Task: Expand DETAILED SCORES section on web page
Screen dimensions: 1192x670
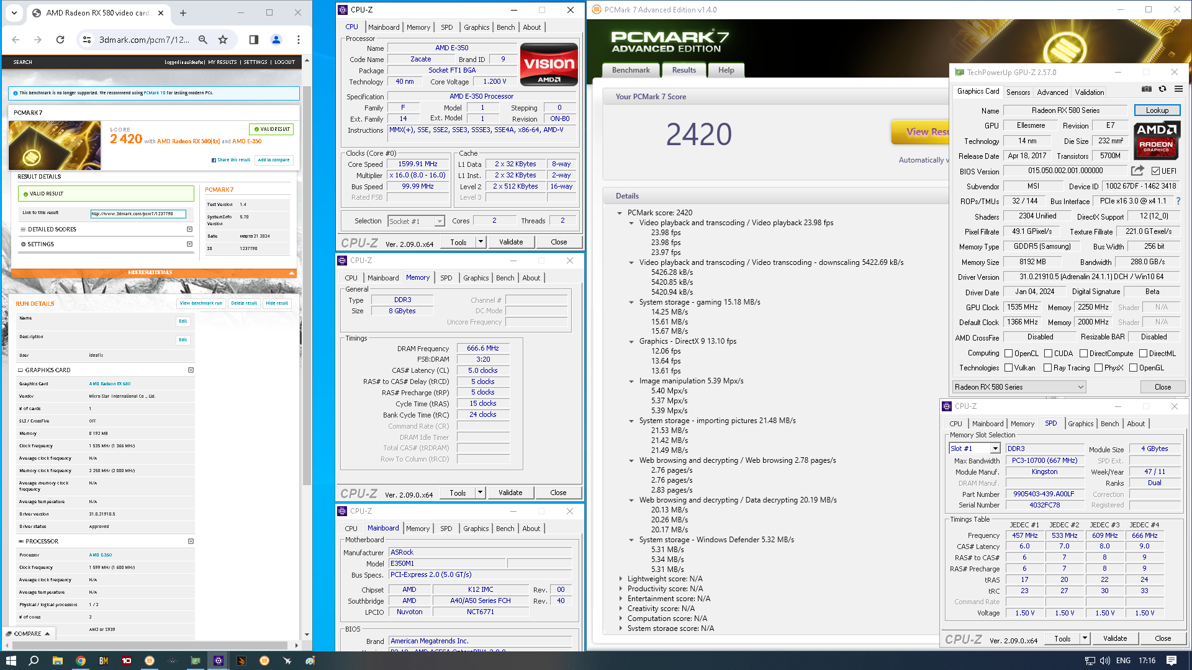Action: coord(190,230)
